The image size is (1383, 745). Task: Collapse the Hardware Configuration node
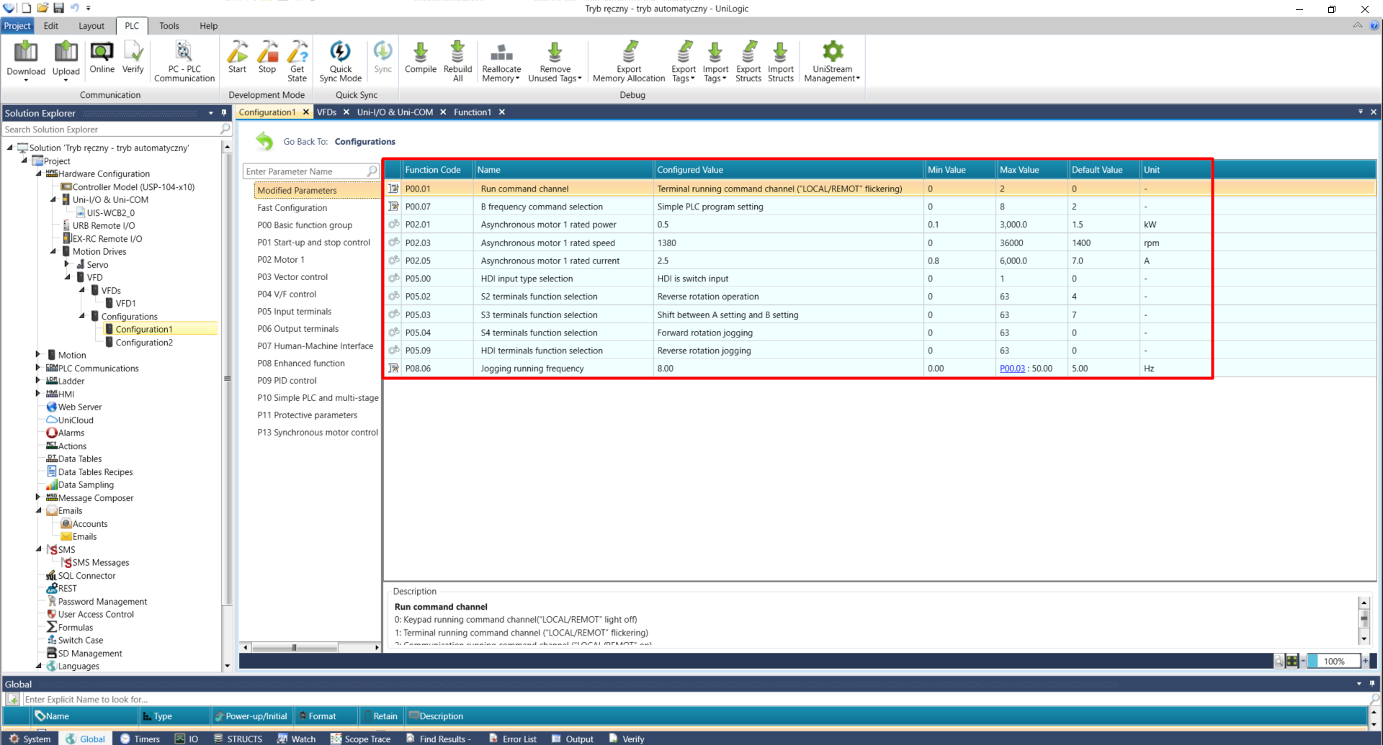39,173
